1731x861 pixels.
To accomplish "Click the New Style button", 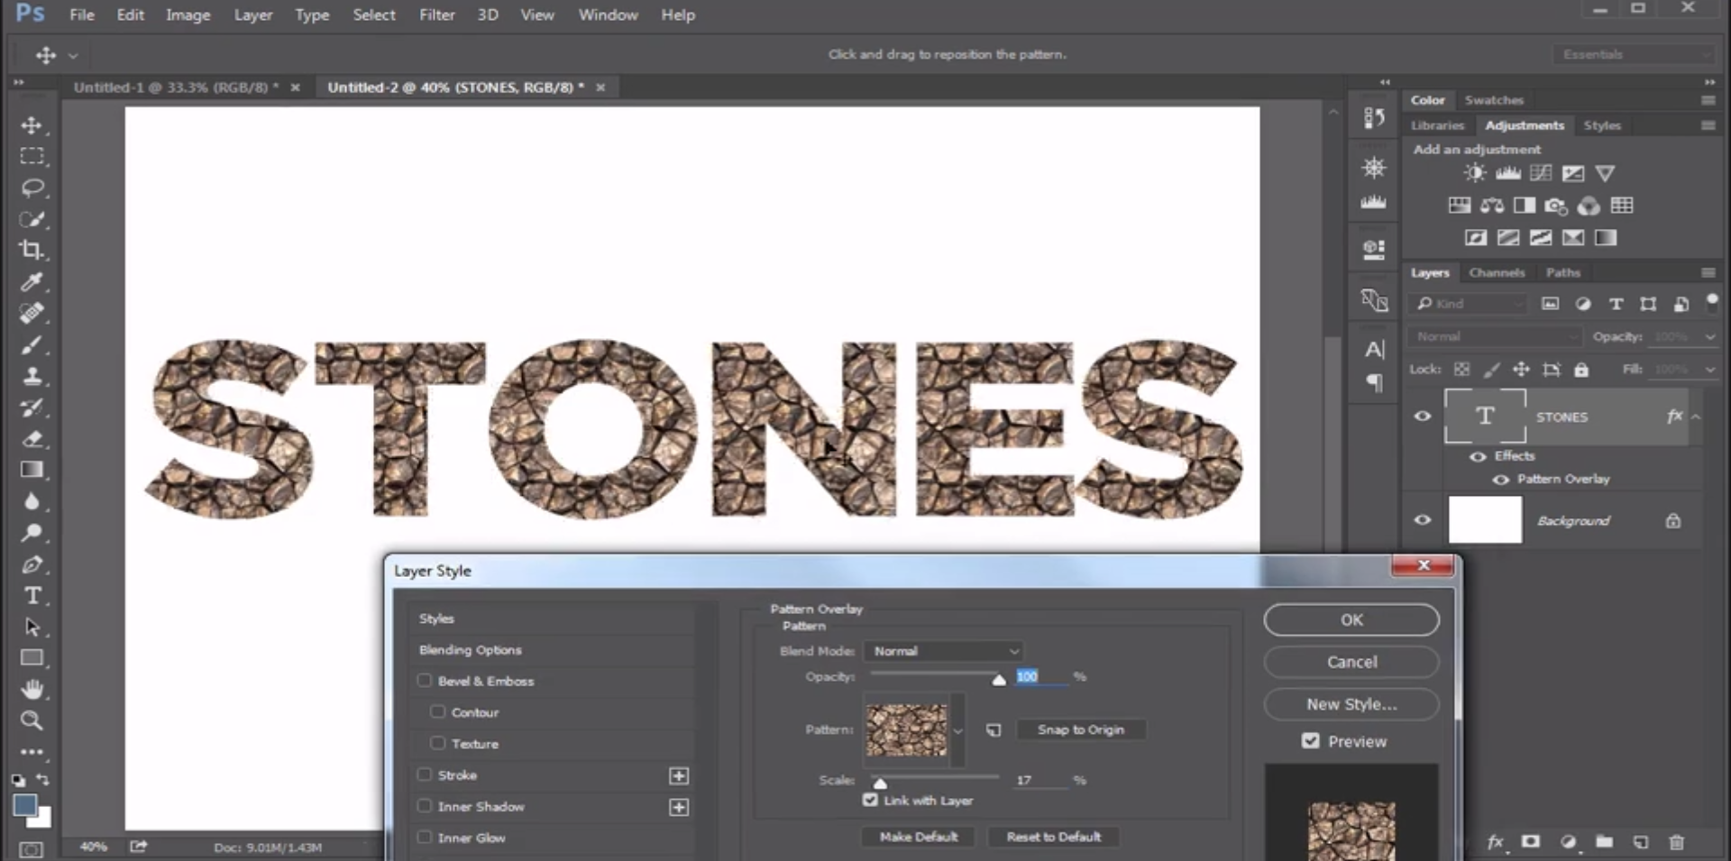I will (x=1351, y=704).
